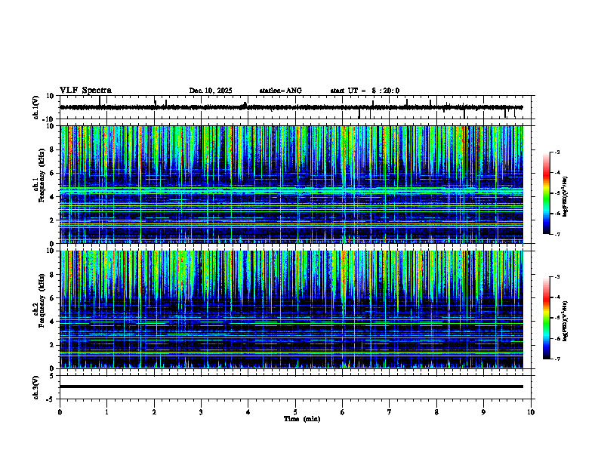Image resolution: width=598 pixels, height=462 pixels.
Task: Click the "10" tick on the Time (min) axis
Action: (531, 412)
